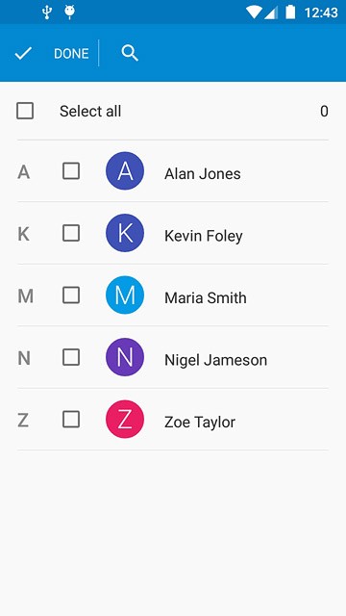346x616 pixels.
Task: Tap the DONE button
Action: click(71, 54)
